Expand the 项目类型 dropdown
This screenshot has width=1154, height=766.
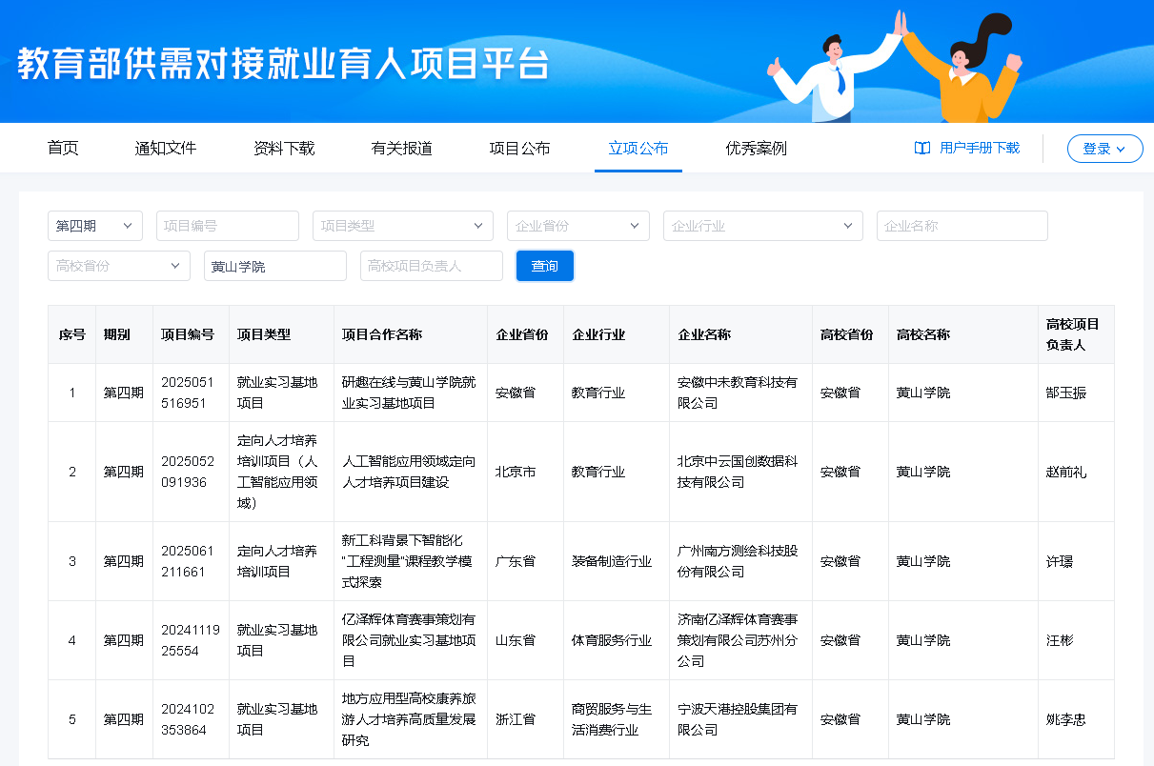[403, 226]
